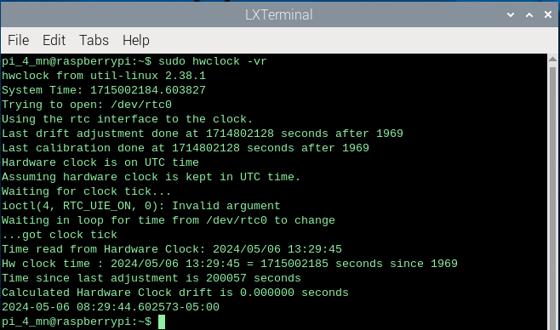Click 'Waiting for clock tick...' line
This screenshot has width=560, height=330.
point(87,191)
